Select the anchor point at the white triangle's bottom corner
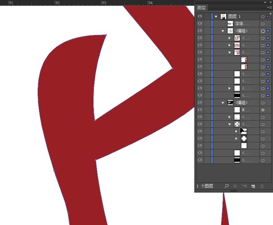This screenshot has width=273, height=225. click(x=95, y=120)
